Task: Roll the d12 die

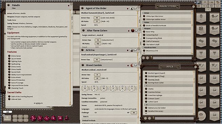Action: tap(40, 118)
